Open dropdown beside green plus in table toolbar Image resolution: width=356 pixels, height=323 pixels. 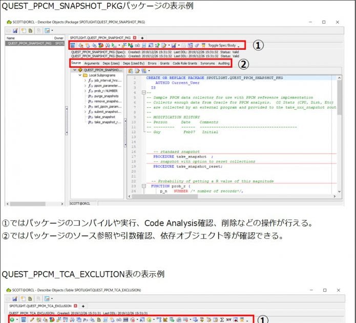coord(17,319)
